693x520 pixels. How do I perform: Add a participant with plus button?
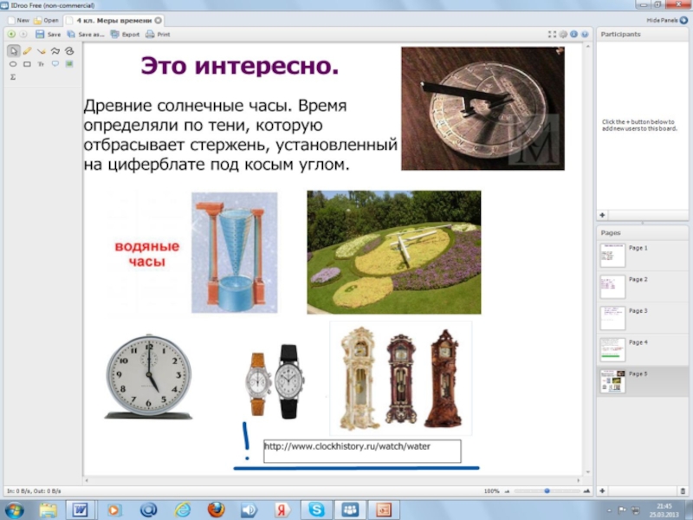603,214
